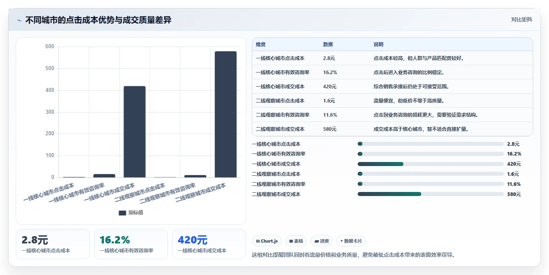This screenshot has height=275, width=549.
Task: Select the 数据卡片 tag chip
Action: point(351,241)
